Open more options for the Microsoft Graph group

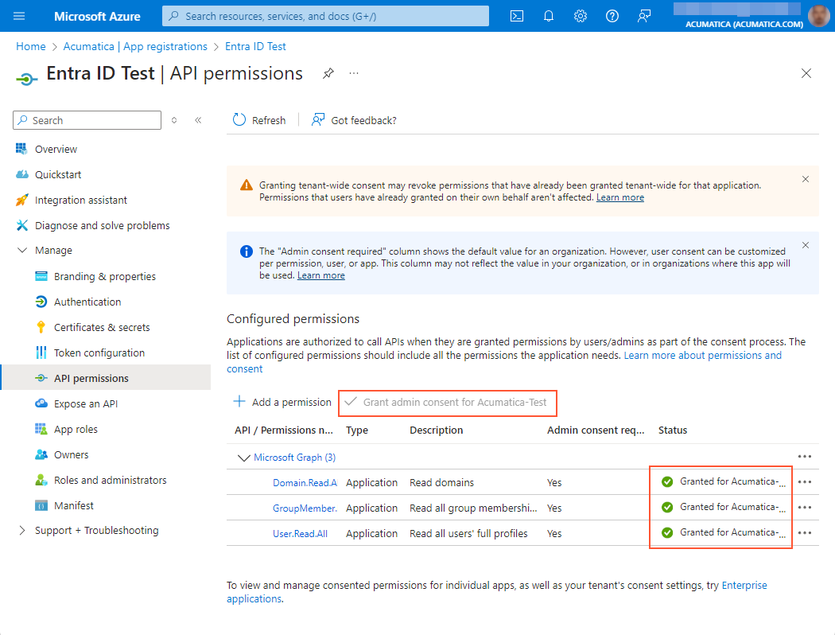point(804,457)
